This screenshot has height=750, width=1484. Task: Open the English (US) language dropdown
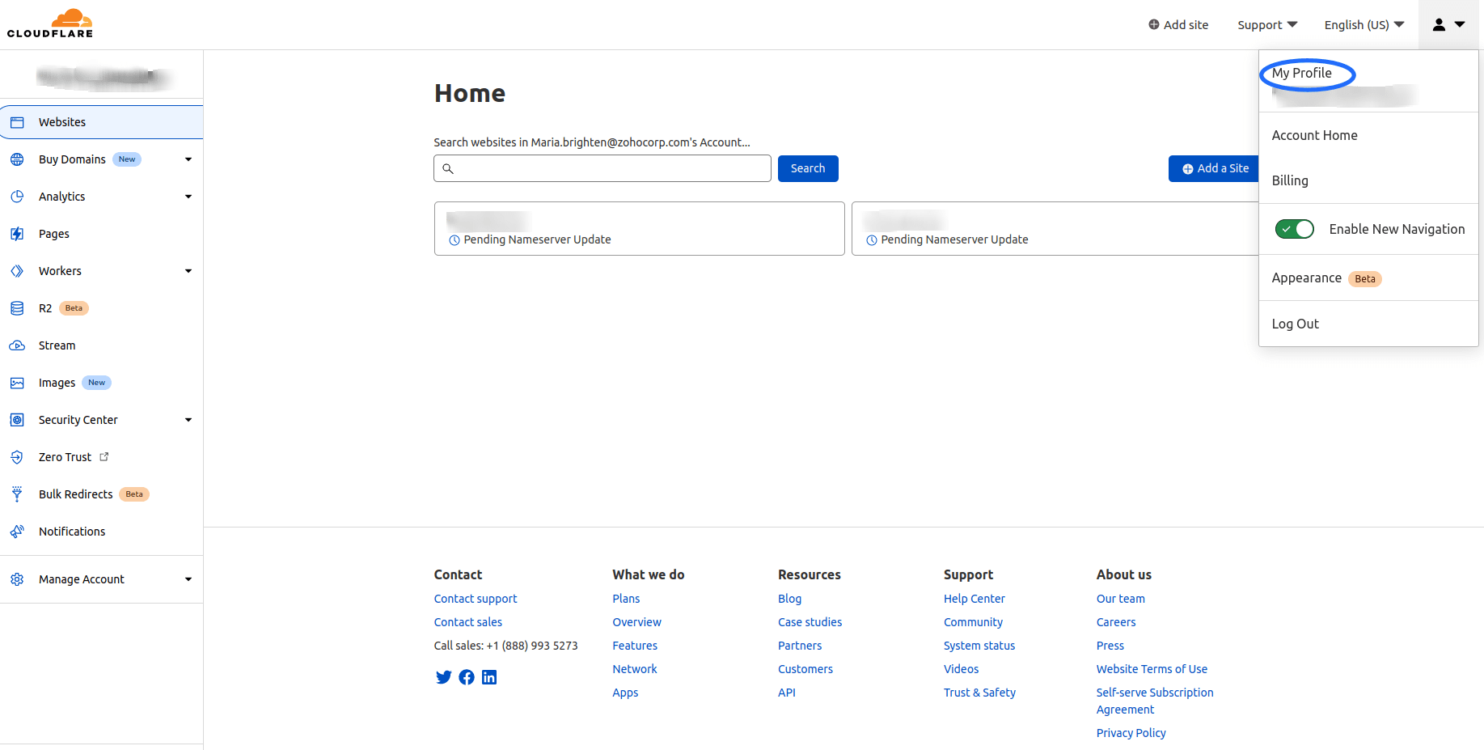[1364, 25]
